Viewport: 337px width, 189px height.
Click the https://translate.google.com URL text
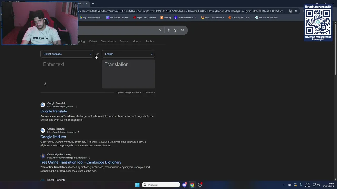(60, 107)
